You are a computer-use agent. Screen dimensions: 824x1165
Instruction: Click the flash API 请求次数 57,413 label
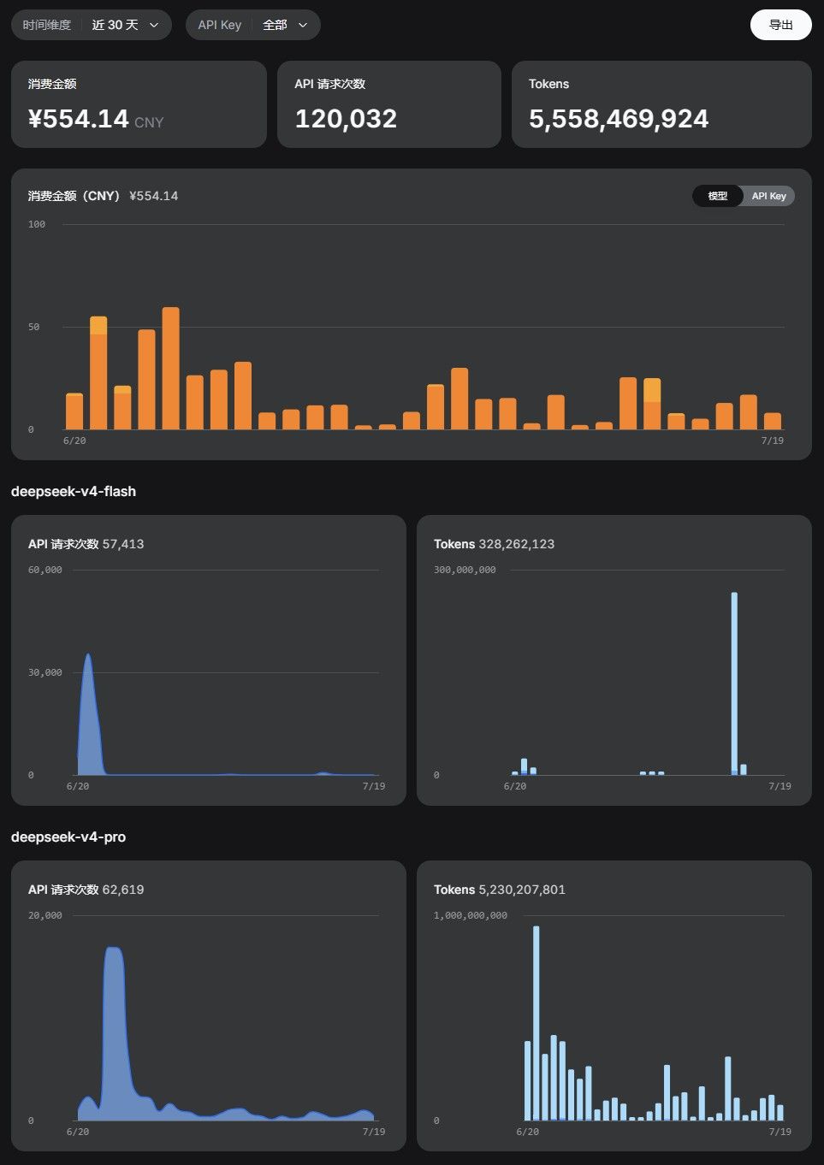pyautogui.click(x=86, y=544)
